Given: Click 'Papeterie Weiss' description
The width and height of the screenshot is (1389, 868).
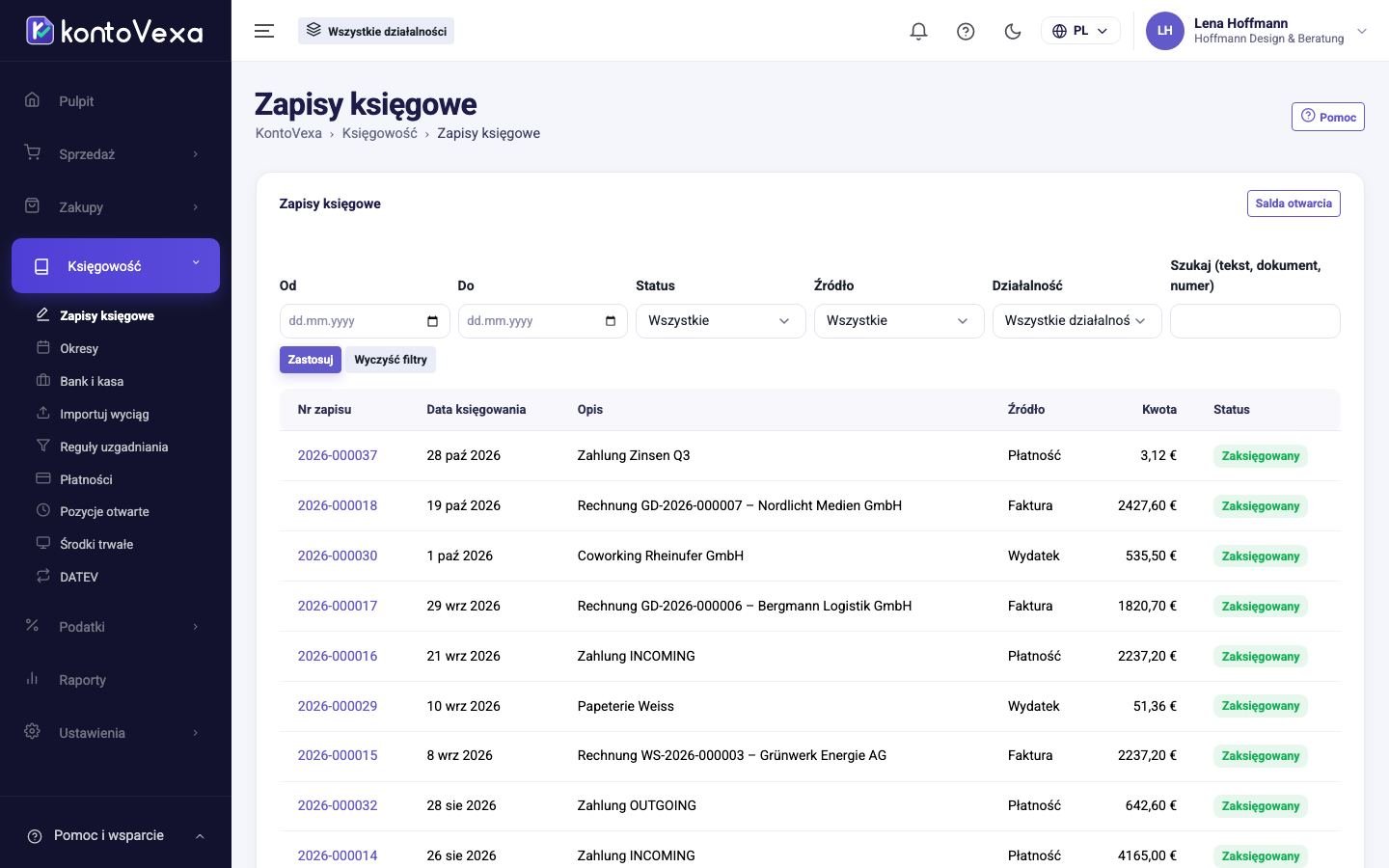Looking at the screenshot, I should tap(626, 706).
